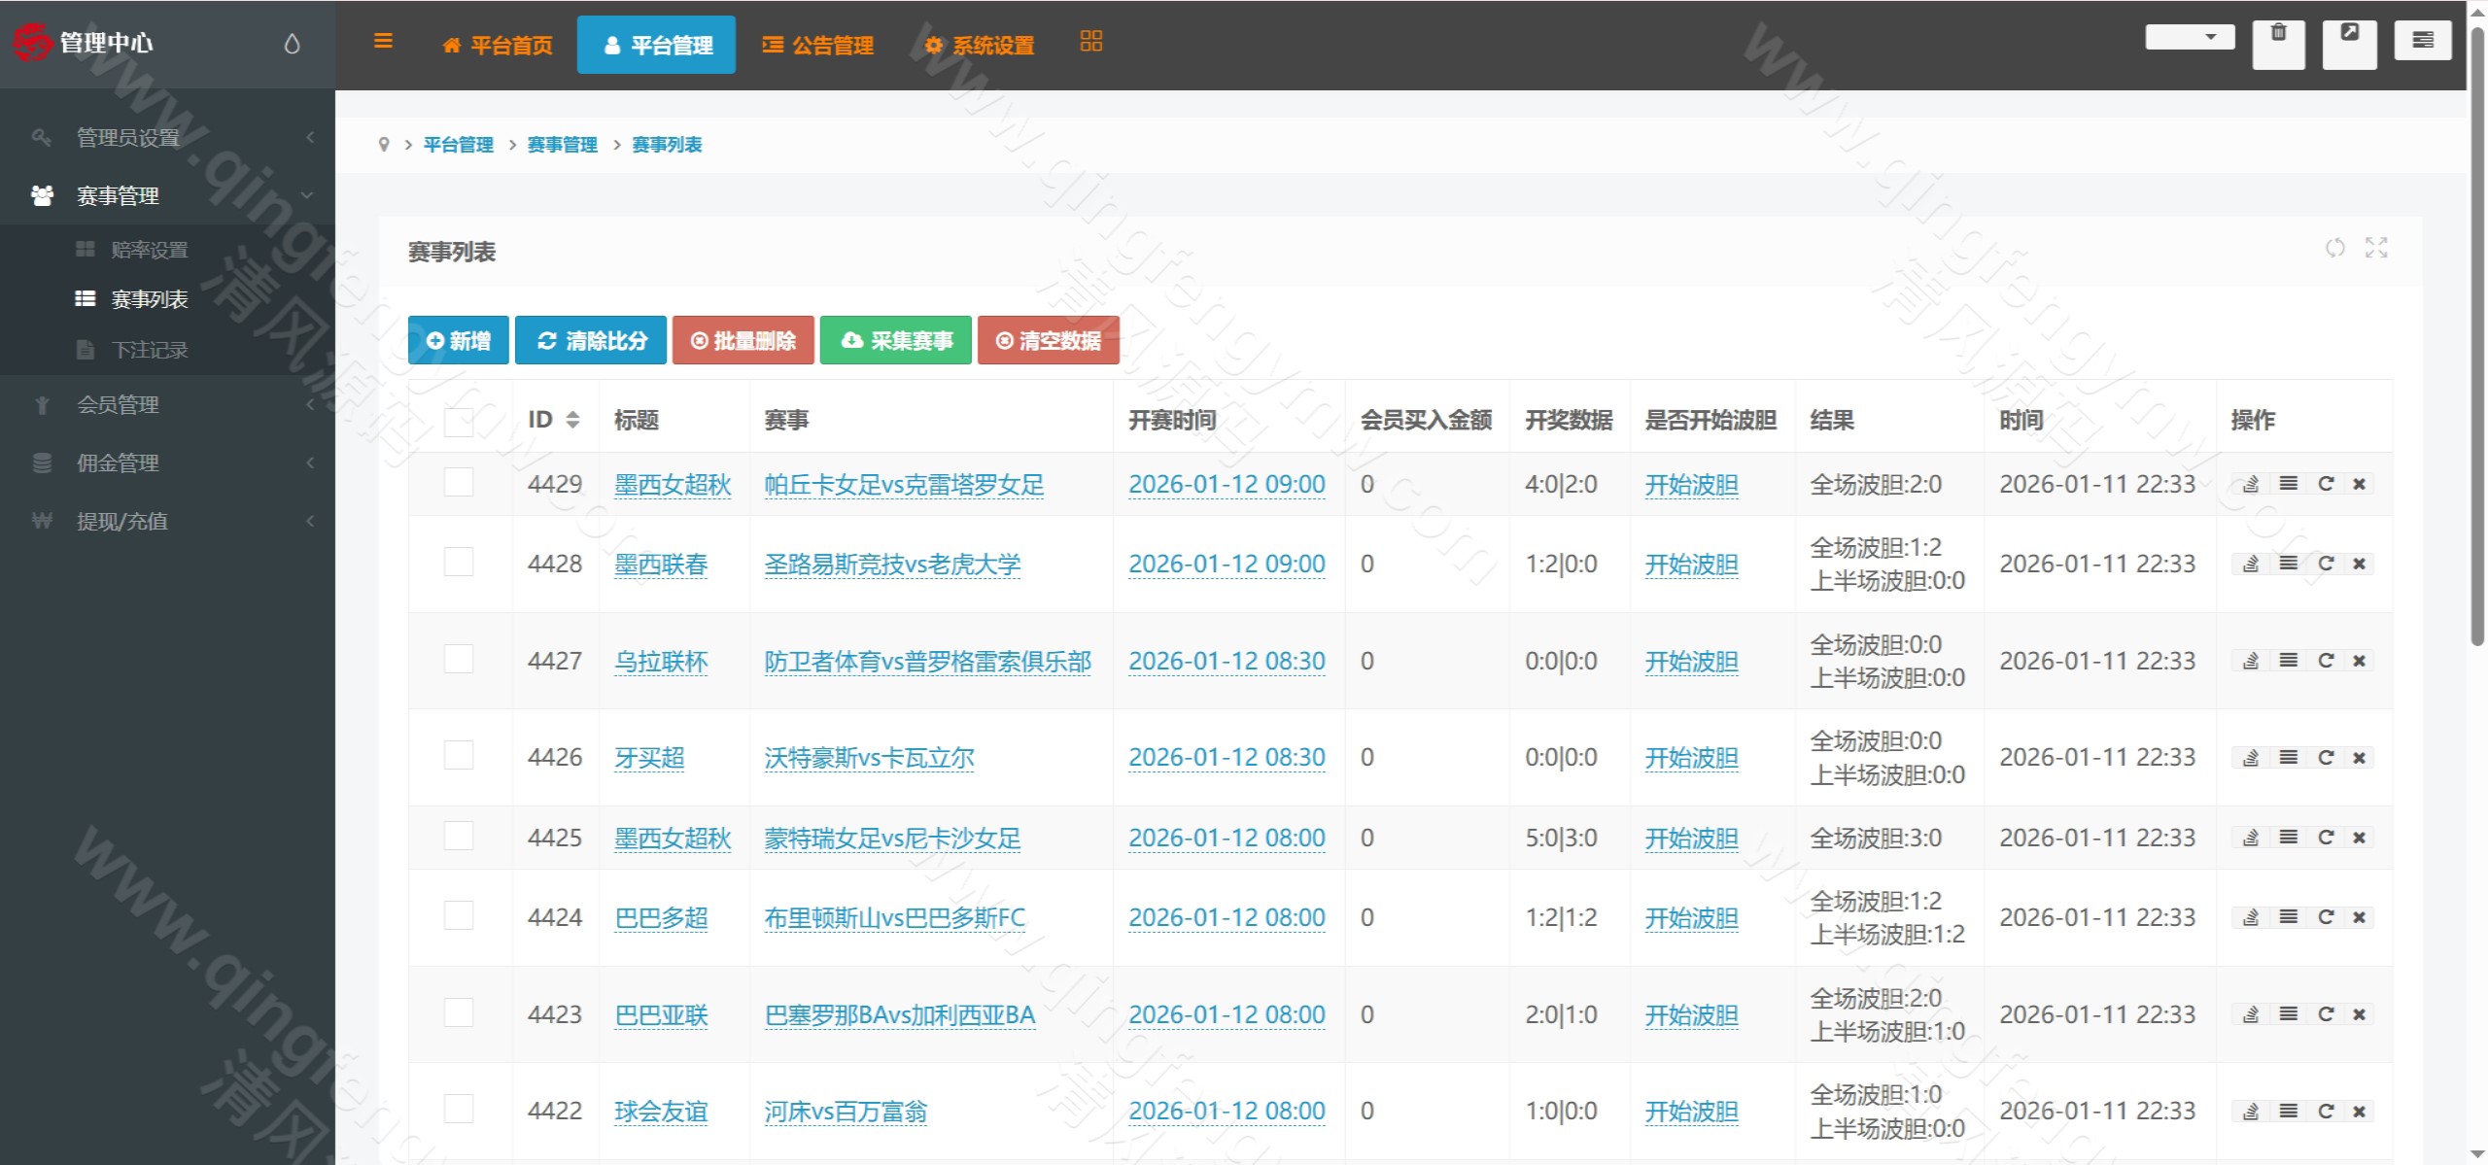Check the checkbox for match 4429
Viewport: 2488px width, 1165px height.
[x=458, y=483]
